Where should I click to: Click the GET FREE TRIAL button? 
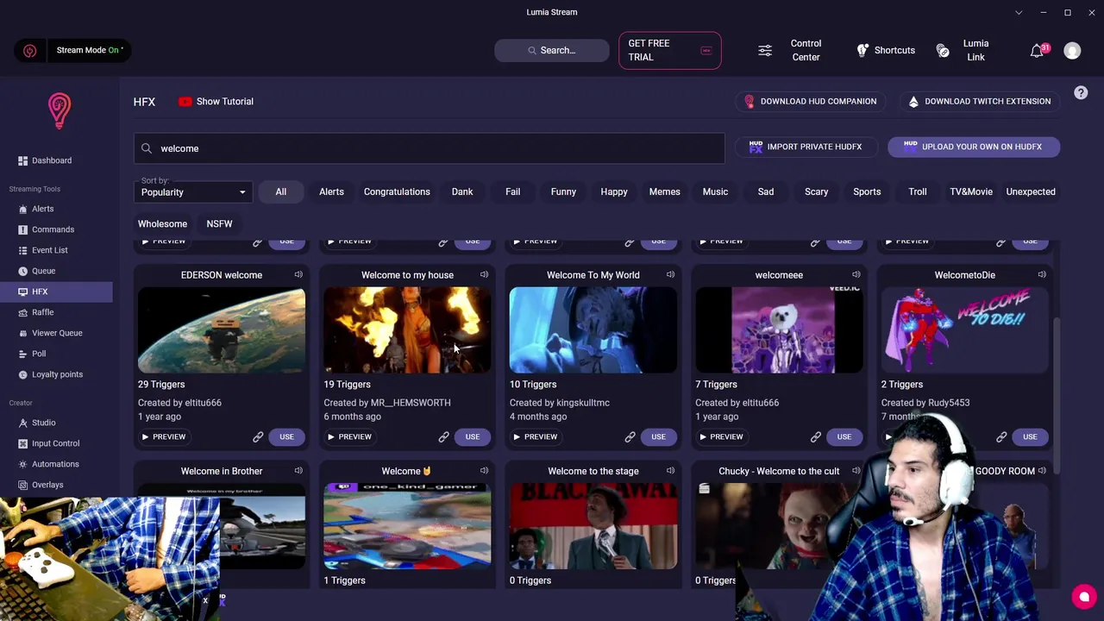click(669, 50)
